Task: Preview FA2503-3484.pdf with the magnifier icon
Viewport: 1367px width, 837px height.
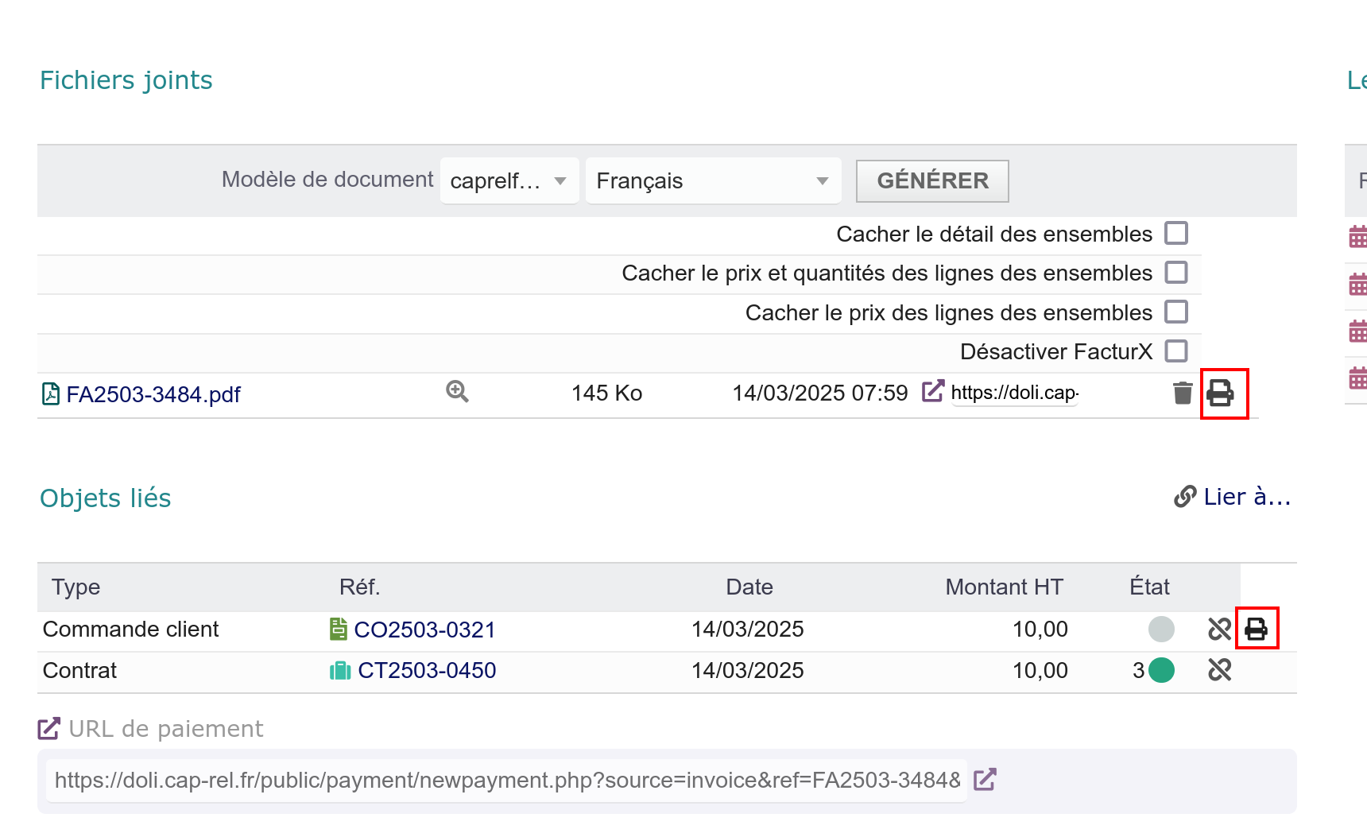Action: point(457,391)
